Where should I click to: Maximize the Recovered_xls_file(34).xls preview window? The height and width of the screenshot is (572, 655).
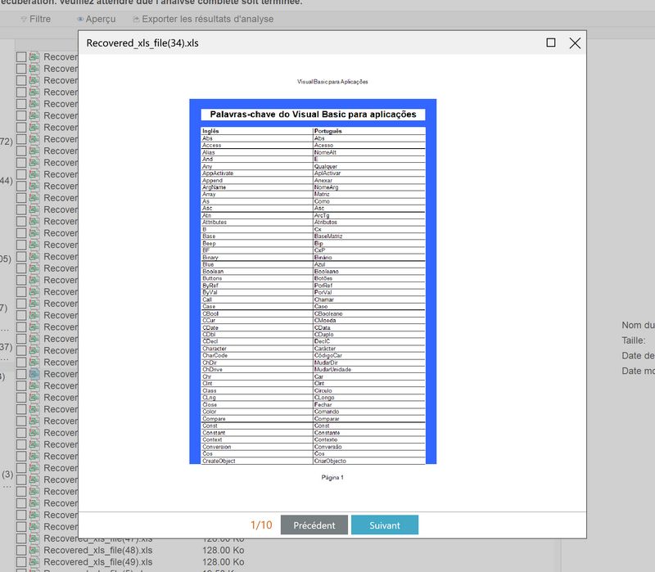pyautogui.click(x=551, y=43)
